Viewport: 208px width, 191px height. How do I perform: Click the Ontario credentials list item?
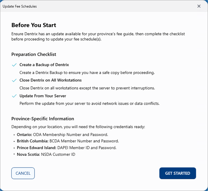[x=62, y=135]
